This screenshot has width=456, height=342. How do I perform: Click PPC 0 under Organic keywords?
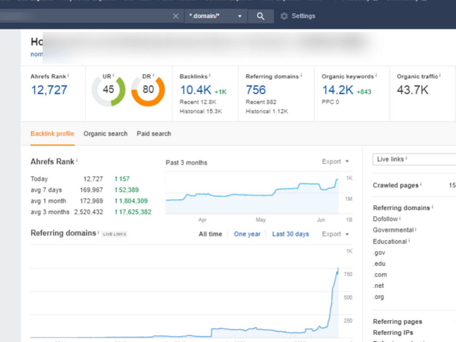(330, 102)
